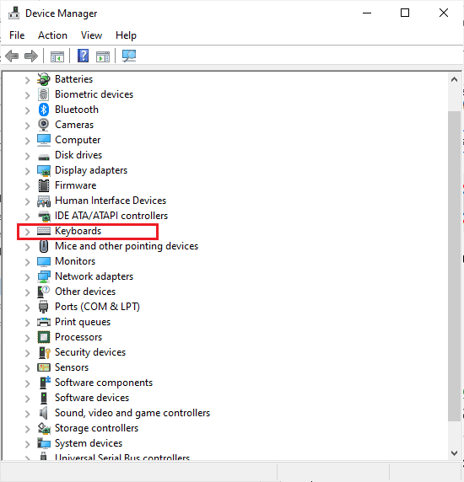464x482 pixels.
Task: Click the scrollbar down arrow
Action: point(454,453)
